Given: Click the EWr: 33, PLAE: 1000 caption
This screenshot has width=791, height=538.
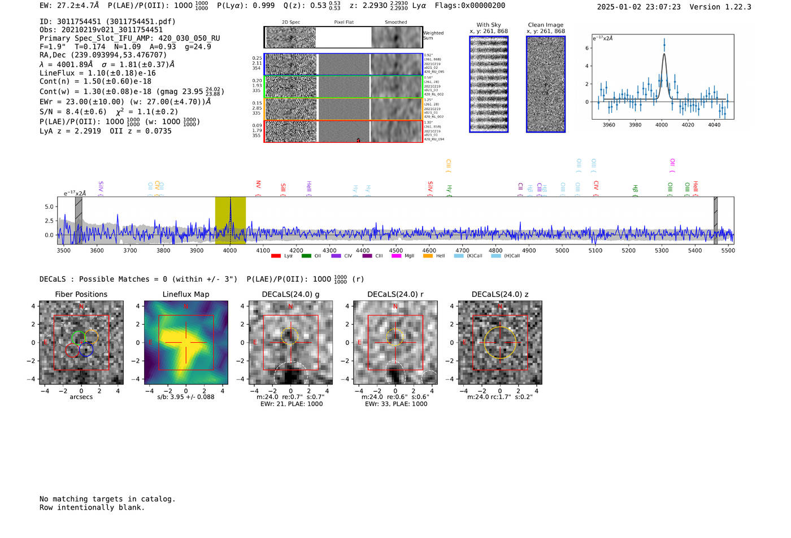Looking at the screenshot, I should tap(395, 404).
